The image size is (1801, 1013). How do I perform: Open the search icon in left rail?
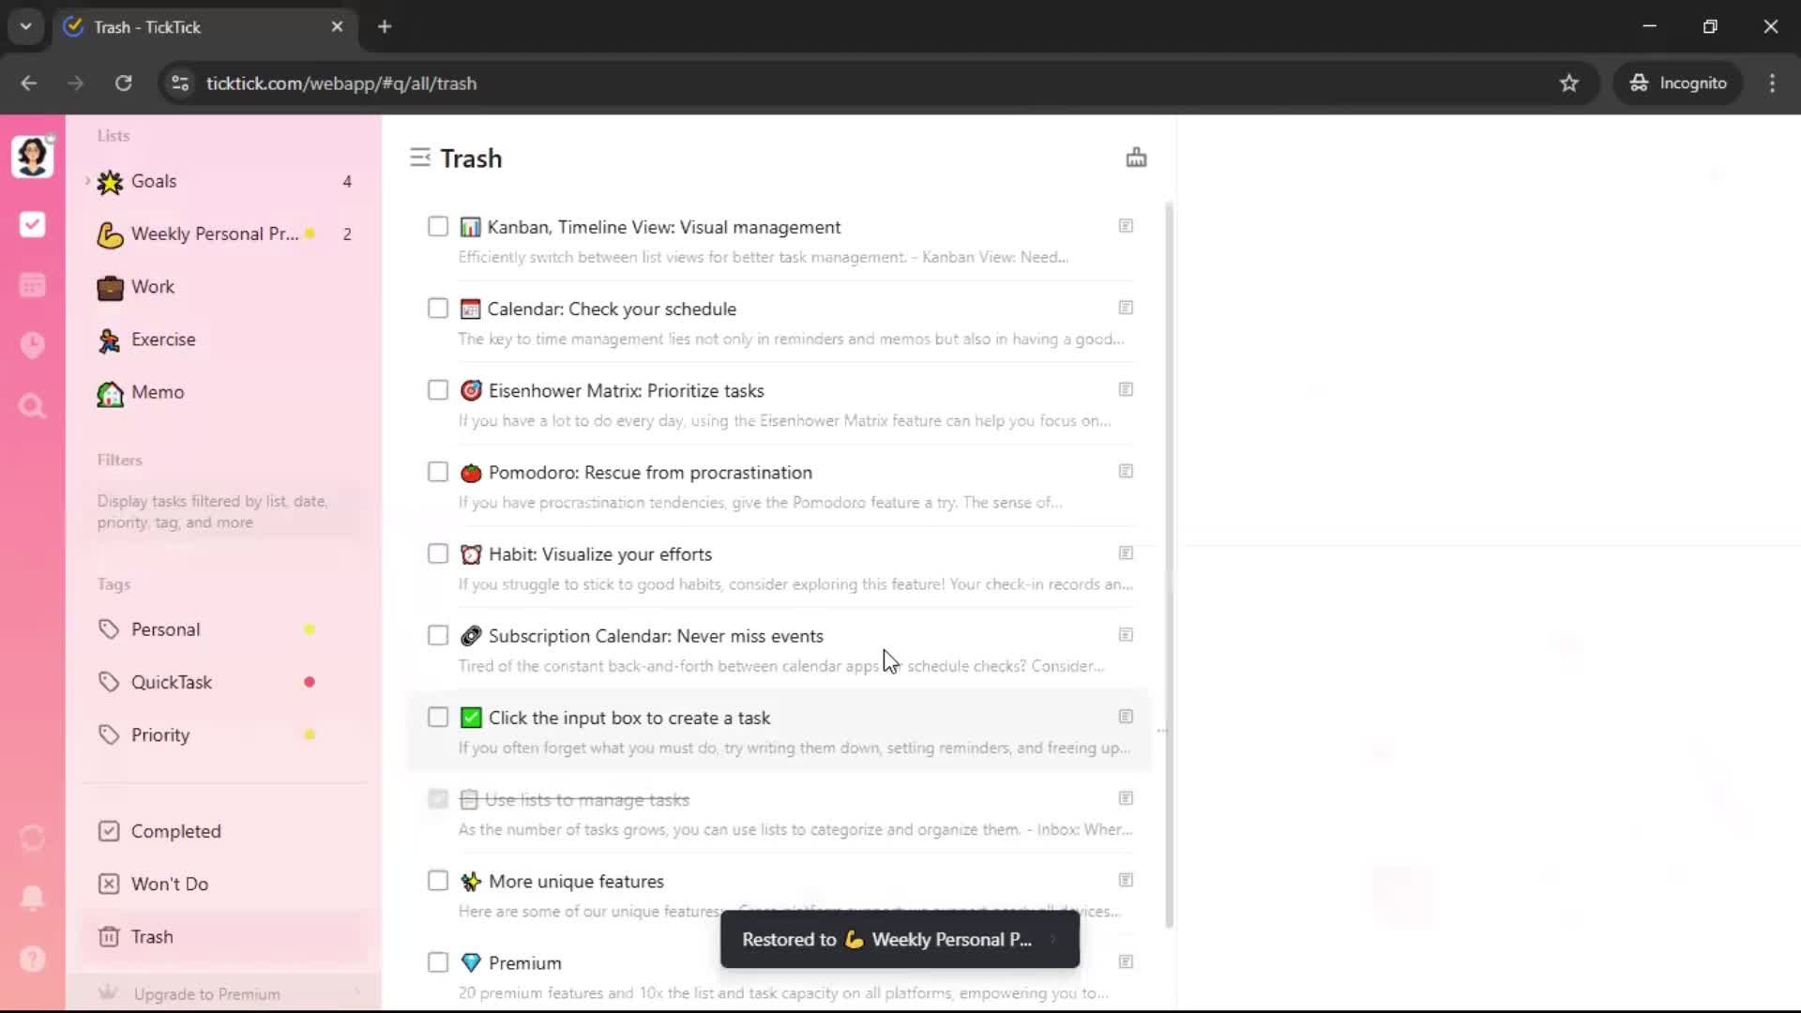(x=32, y=406)
